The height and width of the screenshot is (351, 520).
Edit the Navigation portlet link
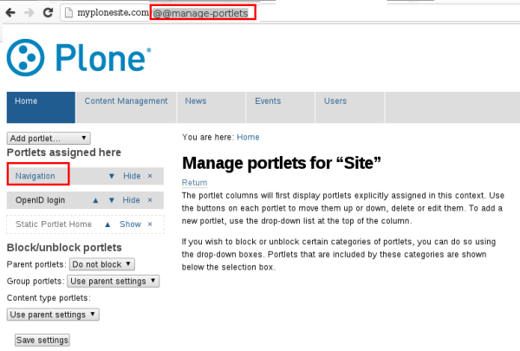(x=36, y=176)
